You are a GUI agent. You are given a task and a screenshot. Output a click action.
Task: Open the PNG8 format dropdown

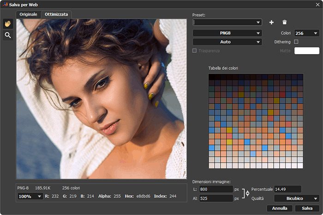click(227, 33)
